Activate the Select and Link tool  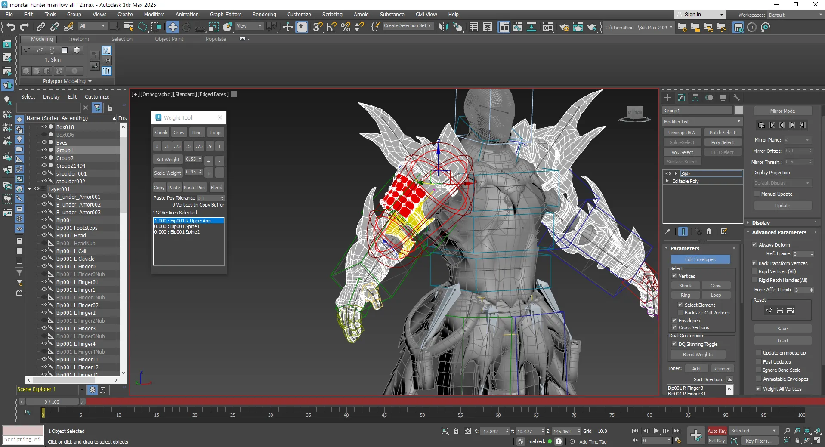click(x=41, y=27)
